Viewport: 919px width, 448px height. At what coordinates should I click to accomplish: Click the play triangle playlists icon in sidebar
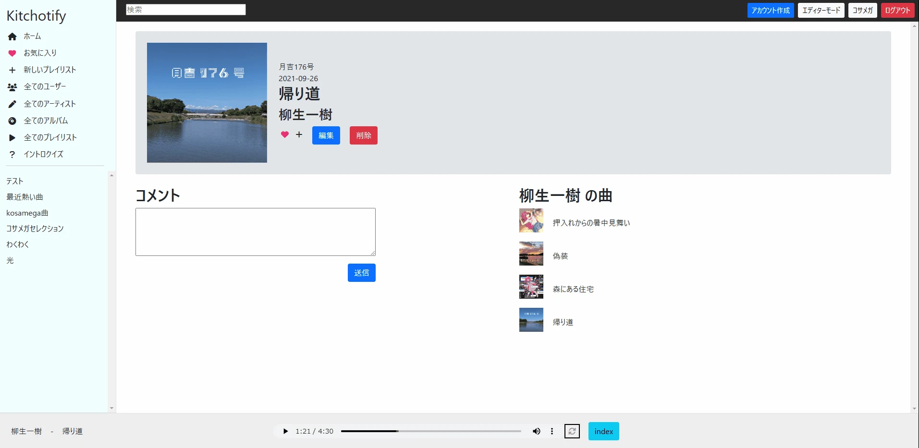pyautogui.click(x=12, y=138)
